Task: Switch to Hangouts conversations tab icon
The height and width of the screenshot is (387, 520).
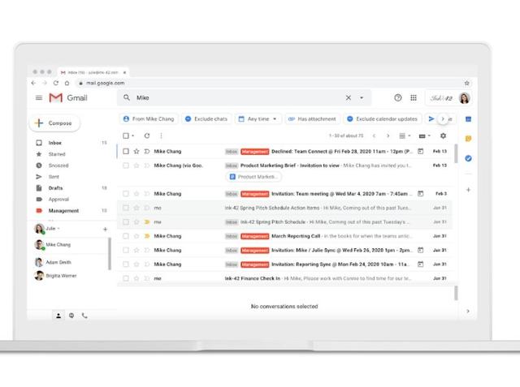Action: [71, 316]
